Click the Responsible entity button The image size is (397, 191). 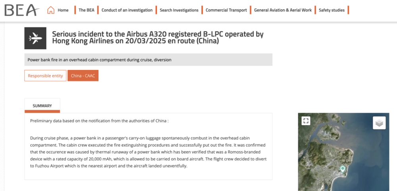tap(45, 76)
